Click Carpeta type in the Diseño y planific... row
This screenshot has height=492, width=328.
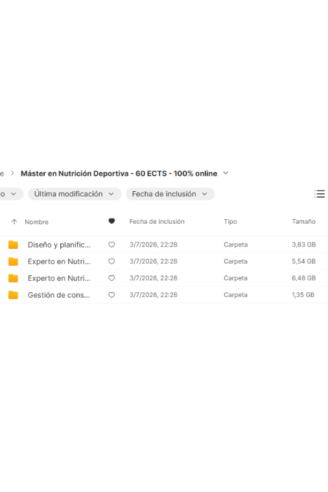coord(236,245)
